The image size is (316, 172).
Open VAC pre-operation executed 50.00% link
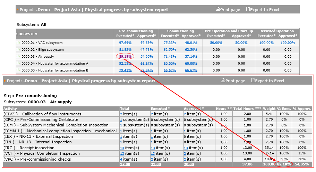tap(216, 43)
